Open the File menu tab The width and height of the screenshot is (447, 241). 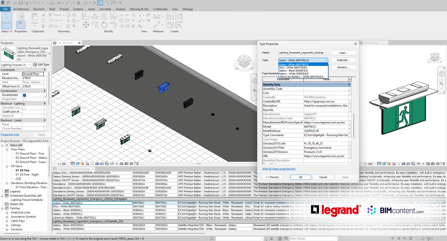(x=5, y=9)
